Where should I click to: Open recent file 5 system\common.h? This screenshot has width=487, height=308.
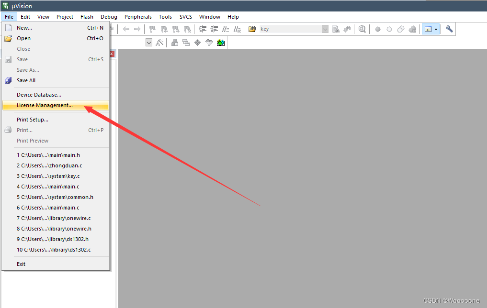click(56, 197)
